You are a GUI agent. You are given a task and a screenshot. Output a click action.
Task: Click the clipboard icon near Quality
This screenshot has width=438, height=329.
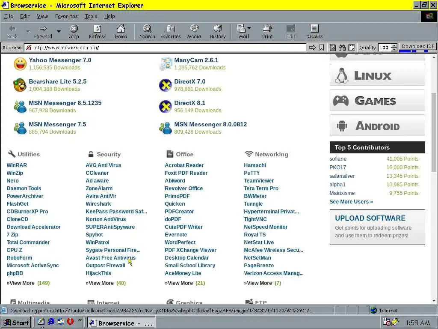click(352, 48)
